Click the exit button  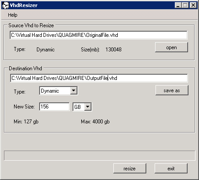click(171, 169)
